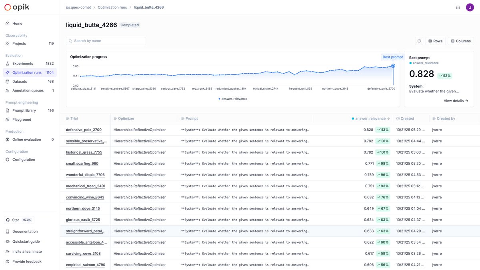Open the apps grid icon
The height and width of the screenshot is (270, 480).
(x=458, y=7)
